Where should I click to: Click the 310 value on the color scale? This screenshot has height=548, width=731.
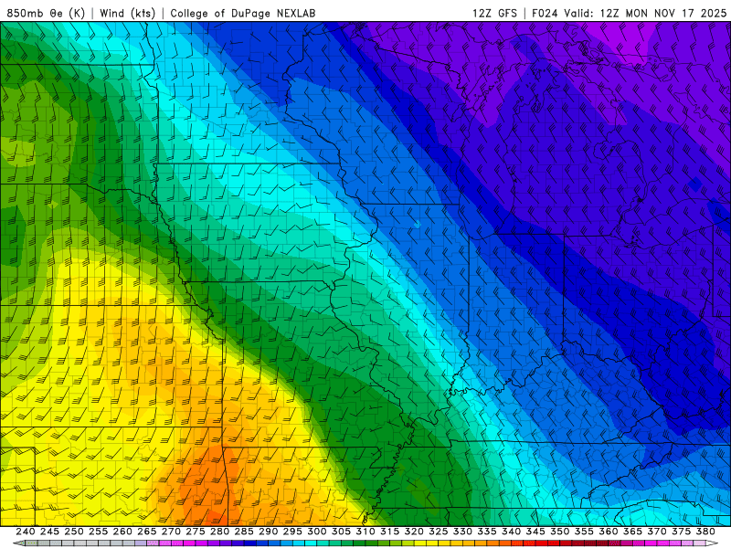pos(365,532)
